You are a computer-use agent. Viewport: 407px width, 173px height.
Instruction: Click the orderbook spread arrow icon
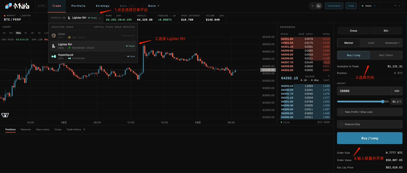[x=328, y=77]
